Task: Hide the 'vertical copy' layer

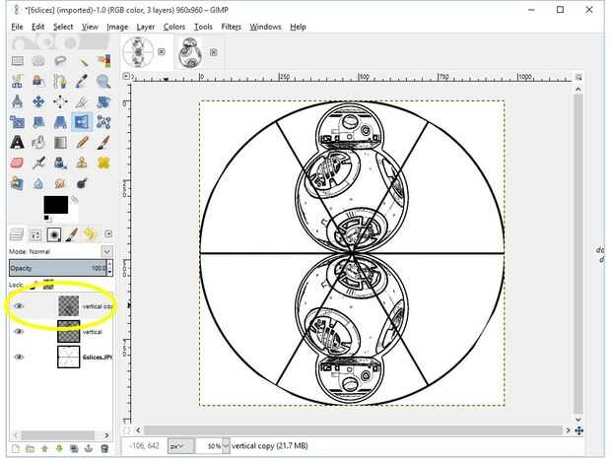Action: 19,306
